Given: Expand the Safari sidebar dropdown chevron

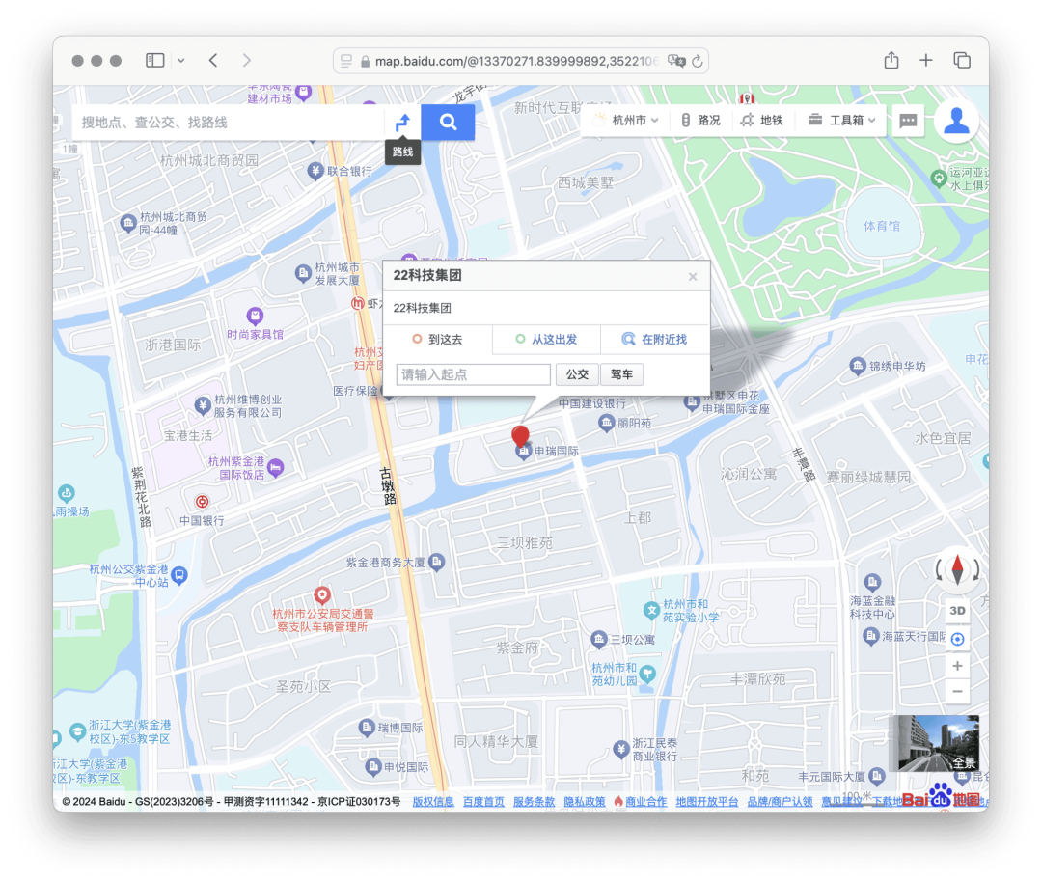Looking at the screenshot, I should [x=180, y=61].
